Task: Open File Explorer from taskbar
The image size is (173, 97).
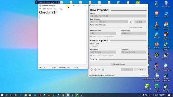Action: (25, 95)
